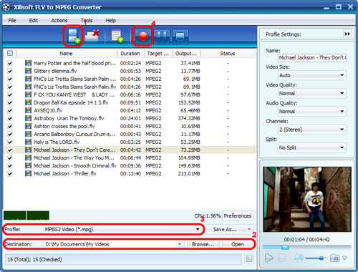This screenshot has width=358, height=272.
Task: Open the Tools menu
Action: point(87,21)
